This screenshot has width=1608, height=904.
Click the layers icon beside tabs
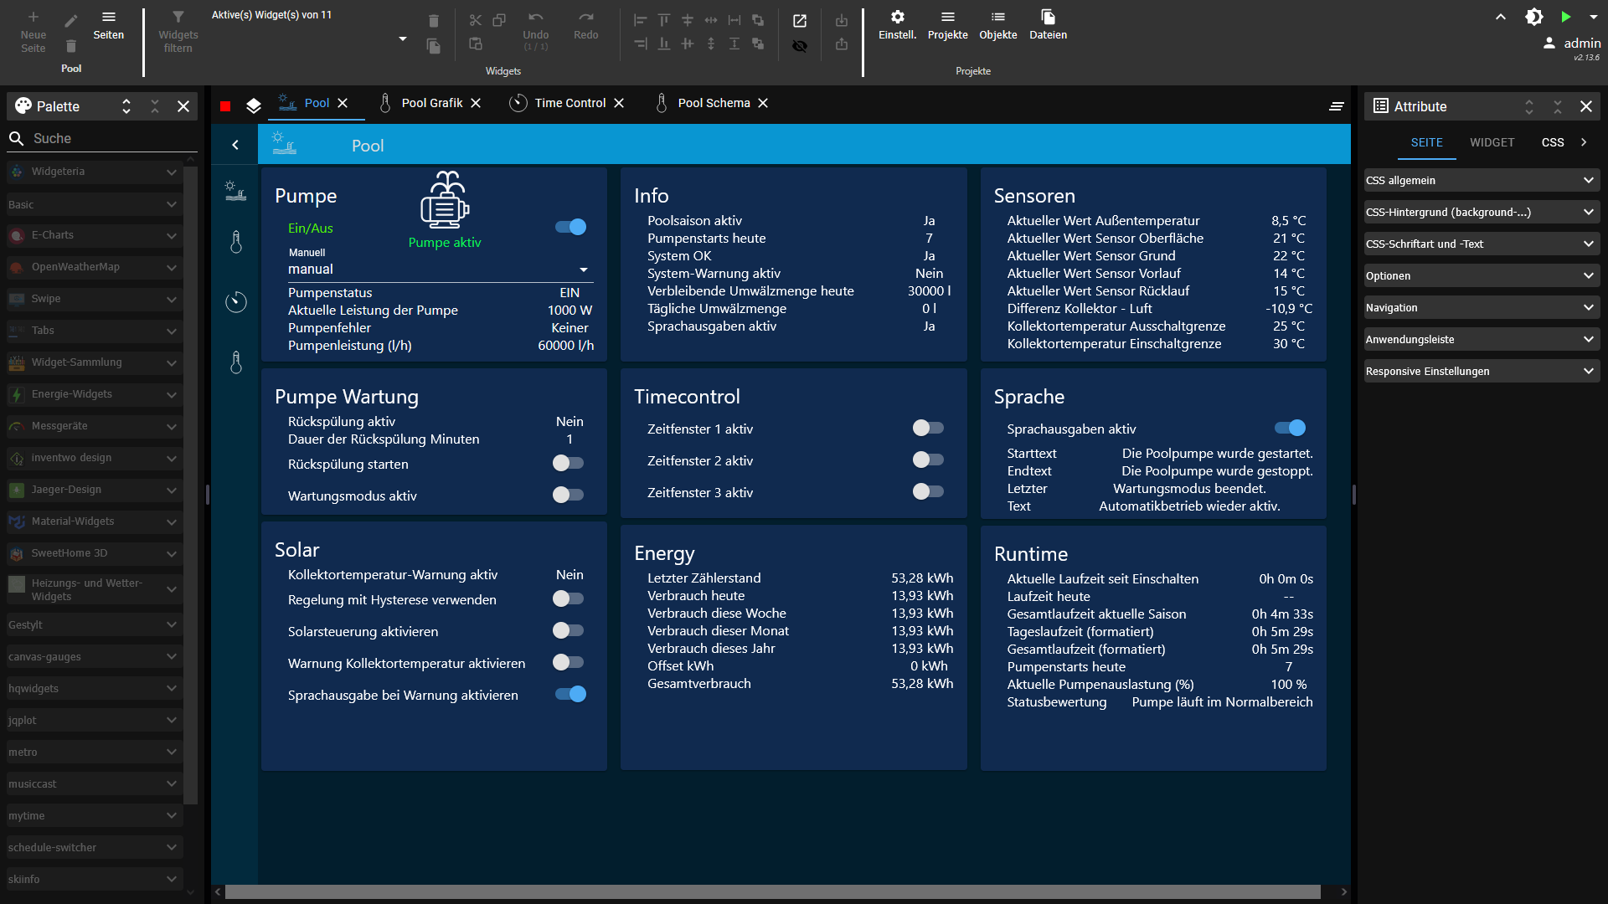254,105
